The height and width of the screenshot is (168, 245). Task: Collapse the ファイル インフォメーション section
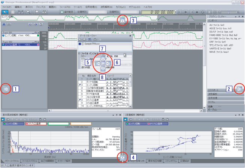coord(79,53)
